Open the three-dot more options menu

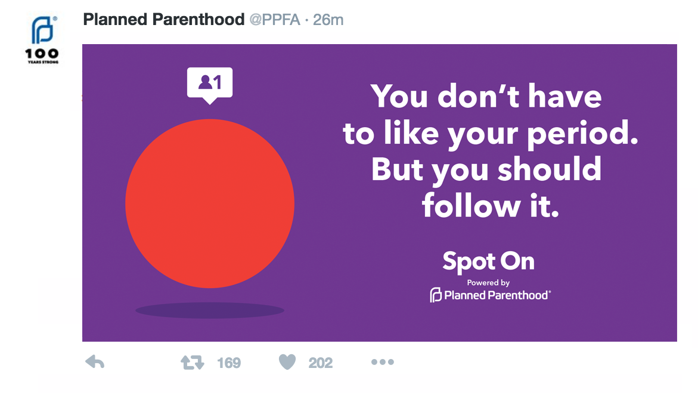(382, 362)
